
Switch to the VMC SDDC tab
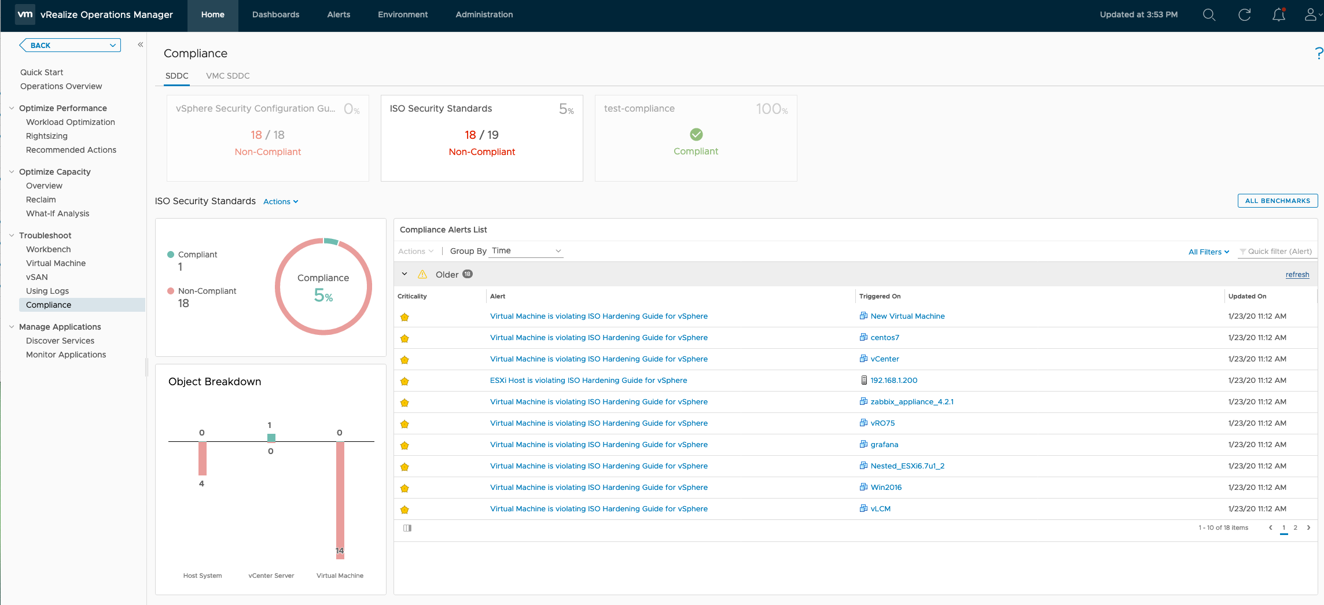227,76
